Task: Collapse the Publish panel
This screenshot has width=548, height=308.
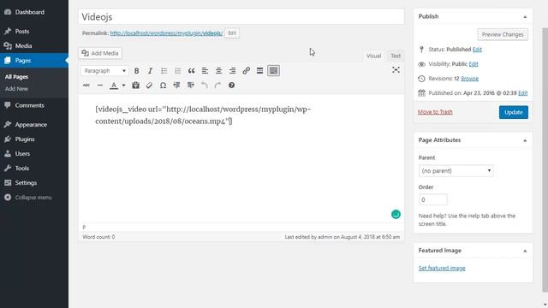Action: click(x=525, y=17)
